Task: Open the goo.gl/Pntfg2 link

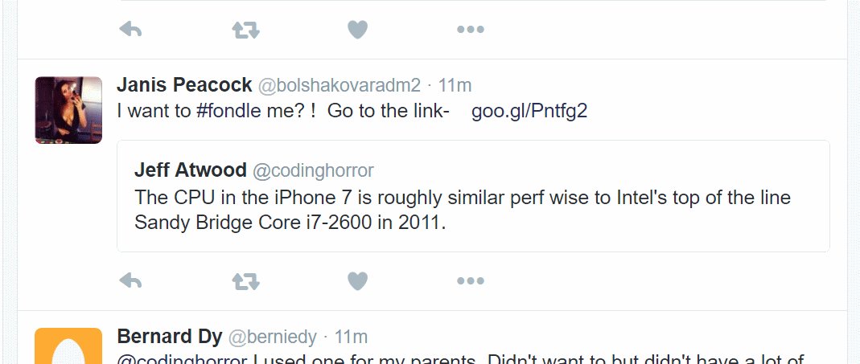Action: click(x=529, y=111)
